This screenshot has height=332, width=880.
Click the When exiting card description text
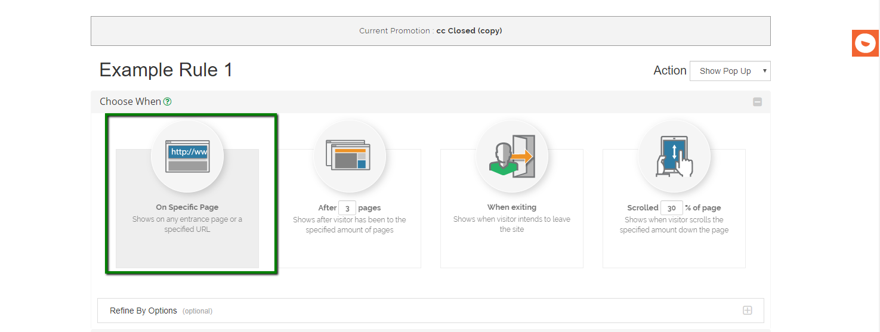click(512, 224)
